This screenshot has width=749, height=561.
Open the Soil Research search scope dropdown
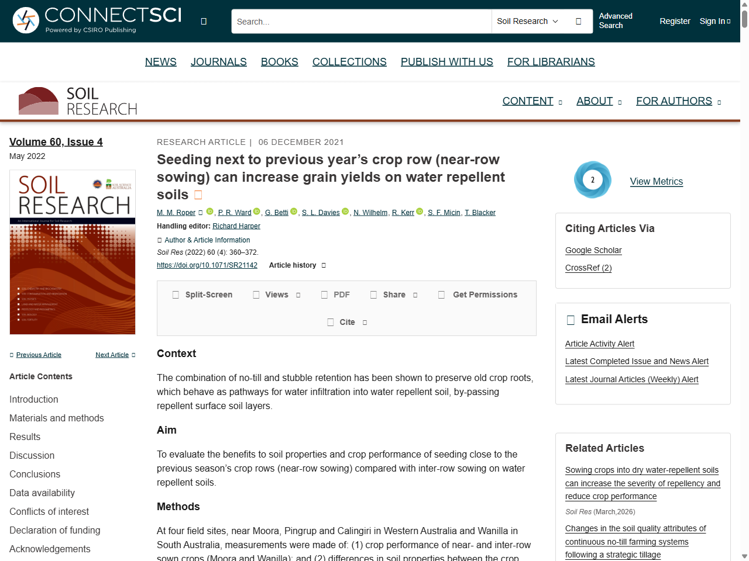point(527,22)
